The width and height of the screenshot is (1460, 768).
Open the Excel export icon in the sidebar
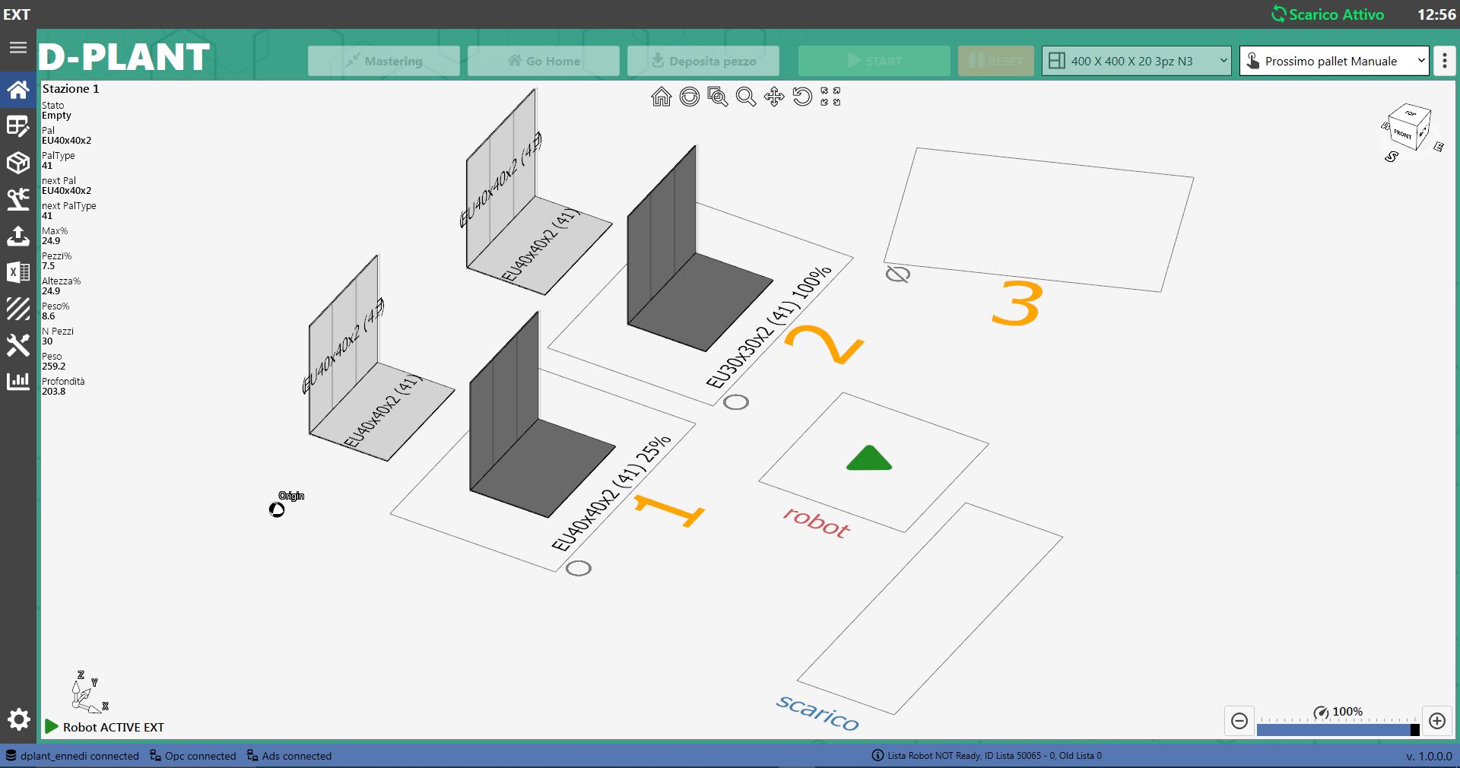point(17,272)
